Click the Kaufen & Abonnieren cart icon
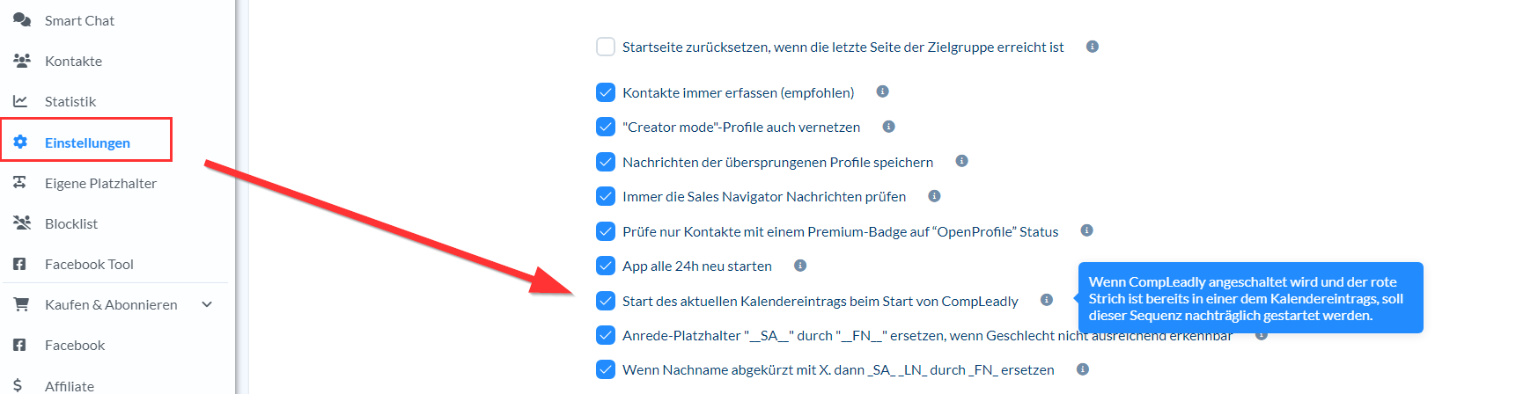 (x=21, y=304)
